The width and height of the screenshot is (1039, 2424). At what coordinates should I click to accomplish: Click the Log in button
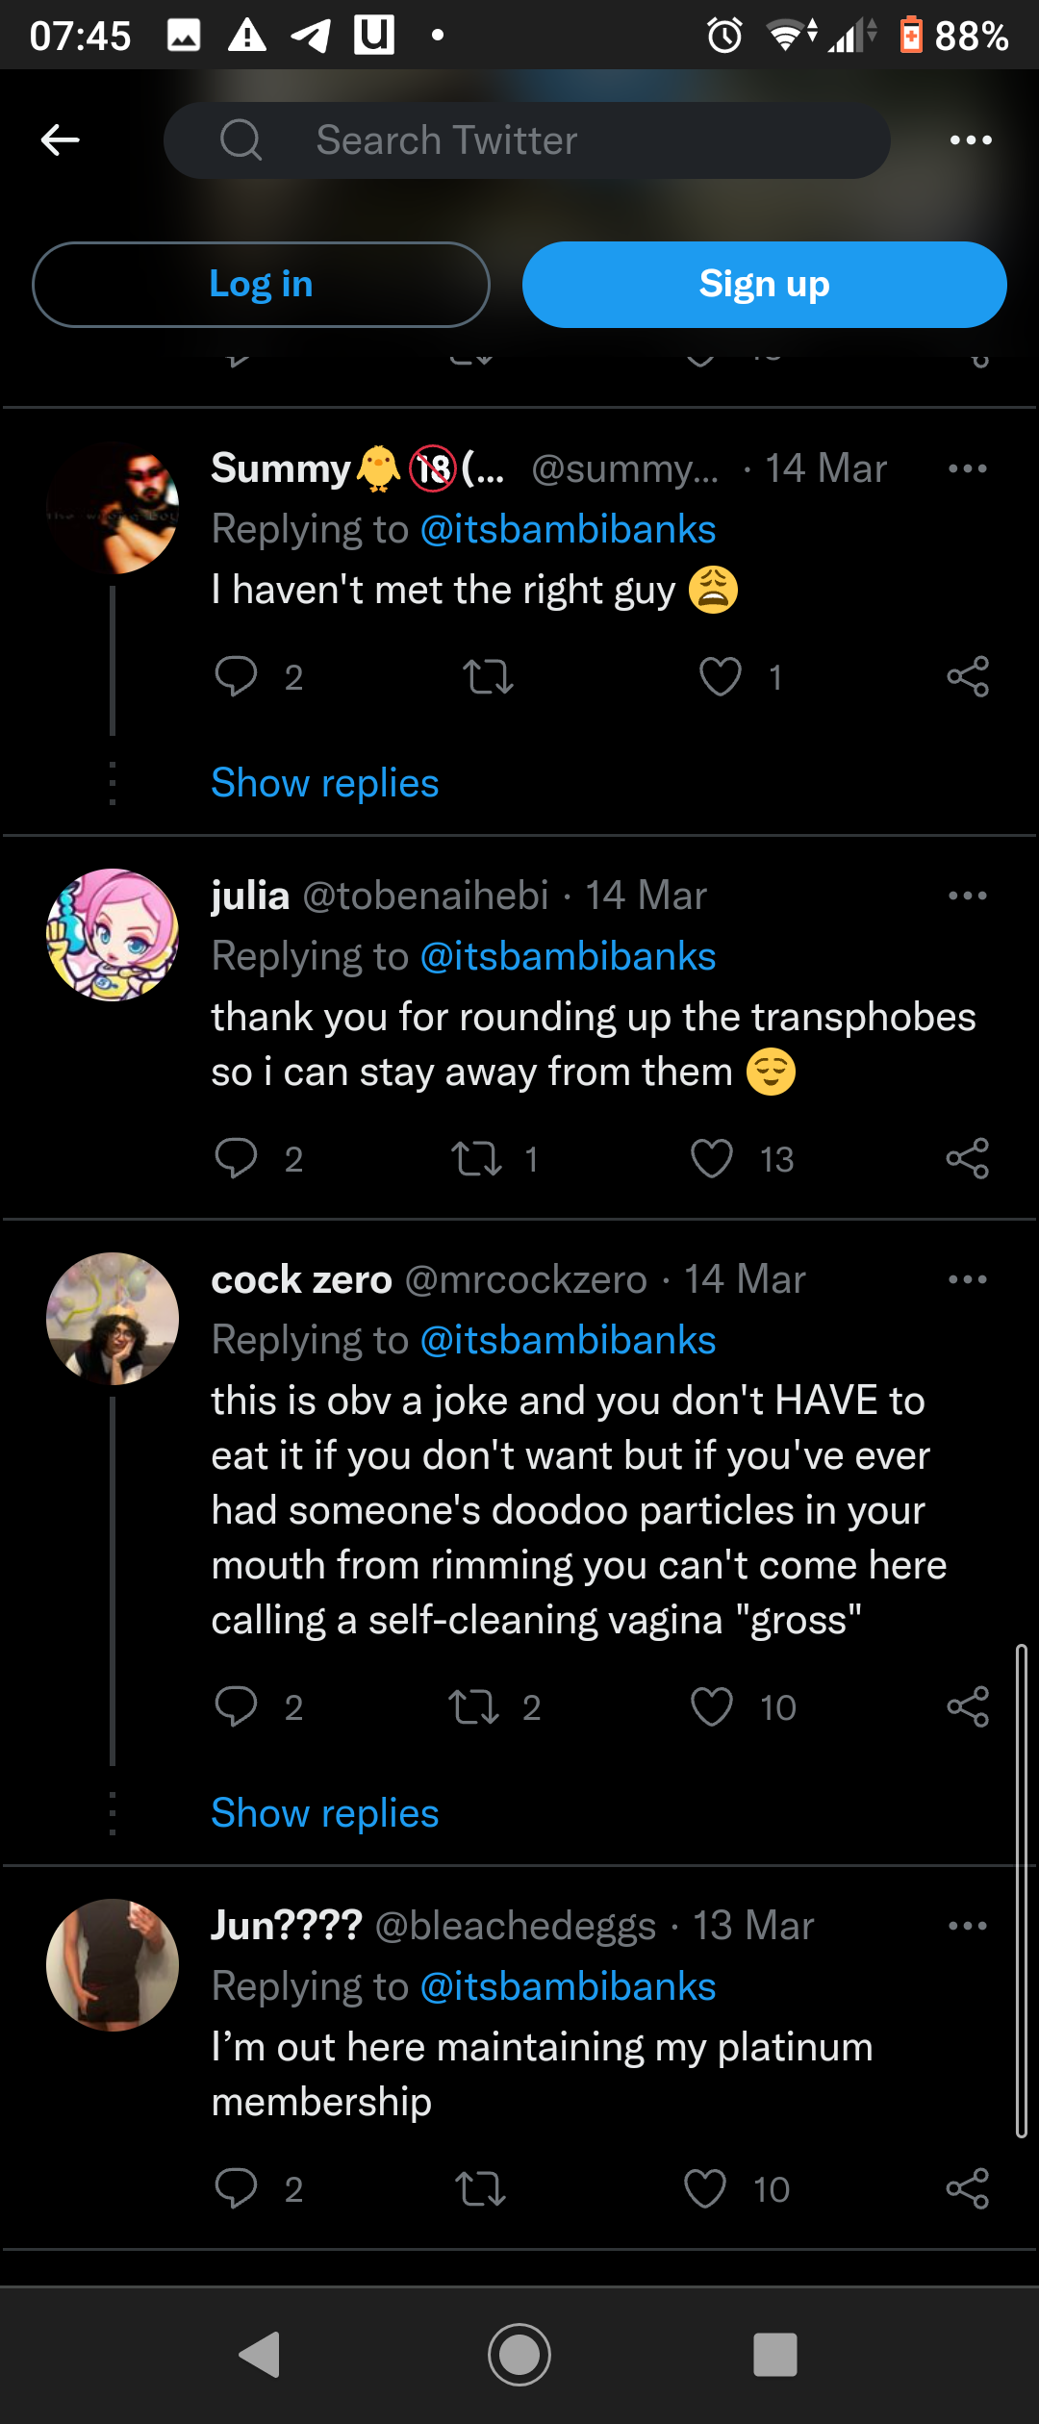point(261,285)
